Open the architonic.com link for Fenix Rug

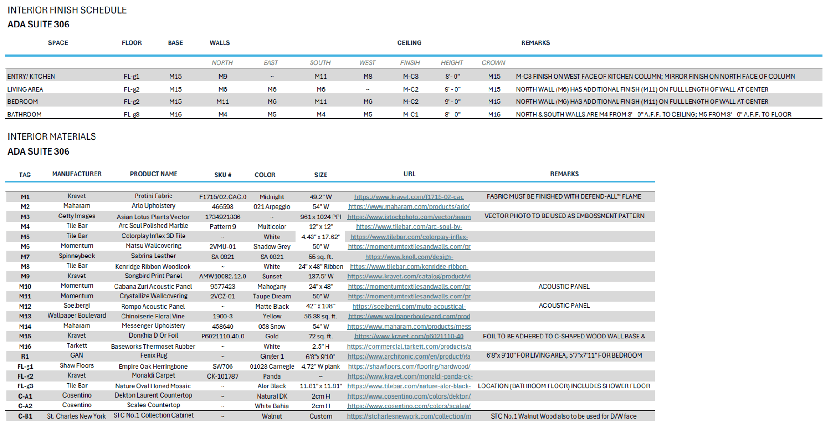[x=408, y=357]
